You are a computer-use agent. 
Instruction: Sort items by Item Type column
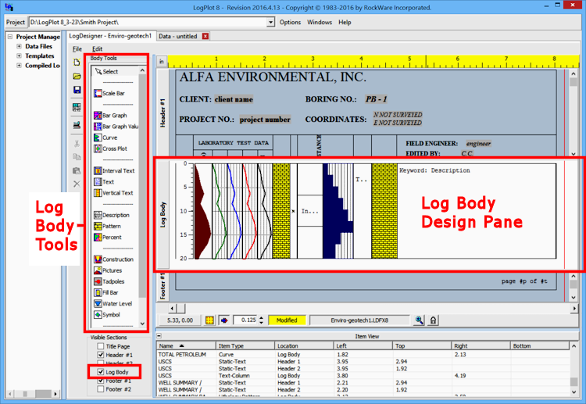tap(230, 345)
